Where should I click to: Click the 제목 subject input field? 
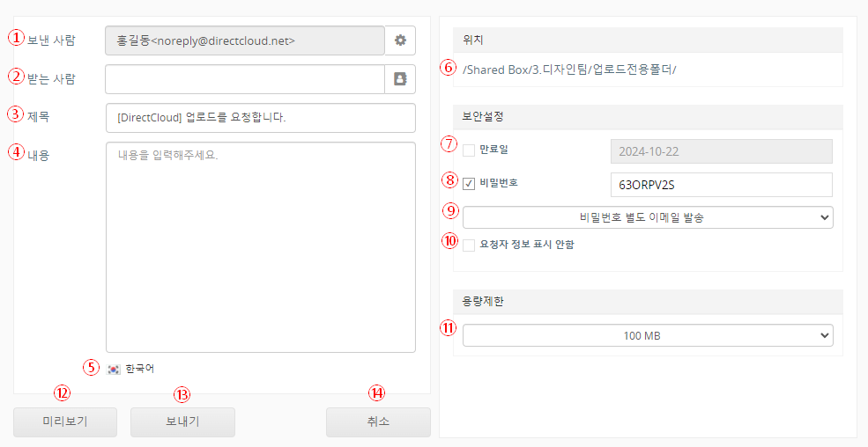click(x=260, y=117)
